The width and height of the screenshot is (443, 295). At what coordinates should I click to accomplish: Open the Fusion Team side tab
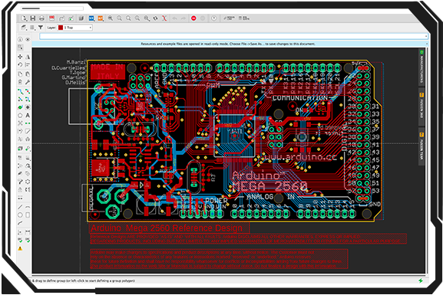pyautogui.click(x=422, y=147)
